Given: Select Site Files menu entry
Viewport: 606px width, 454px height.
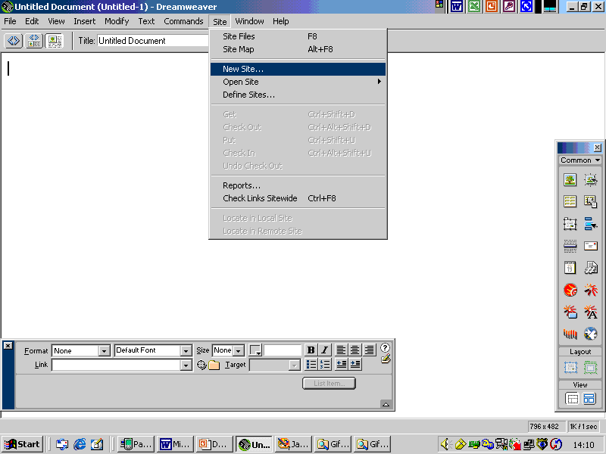Looking at the screenshot, I should click(x=298, y=36).
